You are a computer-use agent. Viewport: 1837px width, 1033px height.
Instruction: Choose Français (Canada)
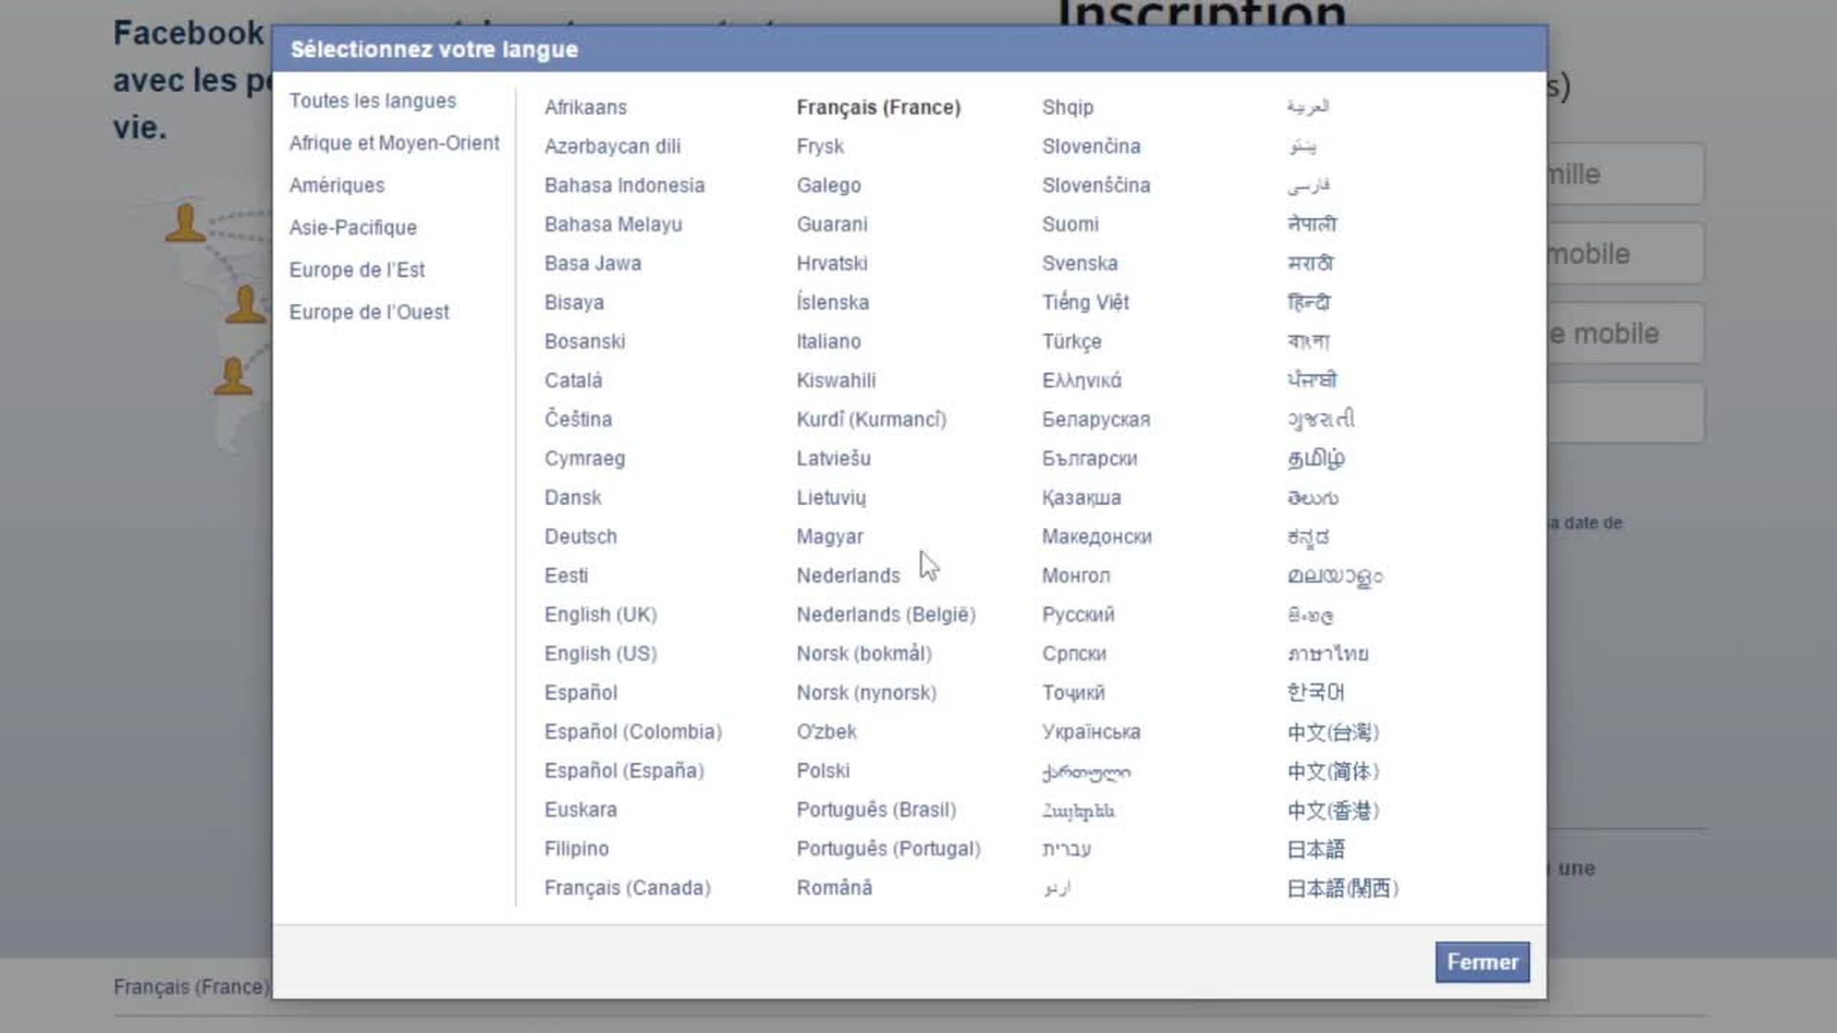627,888
